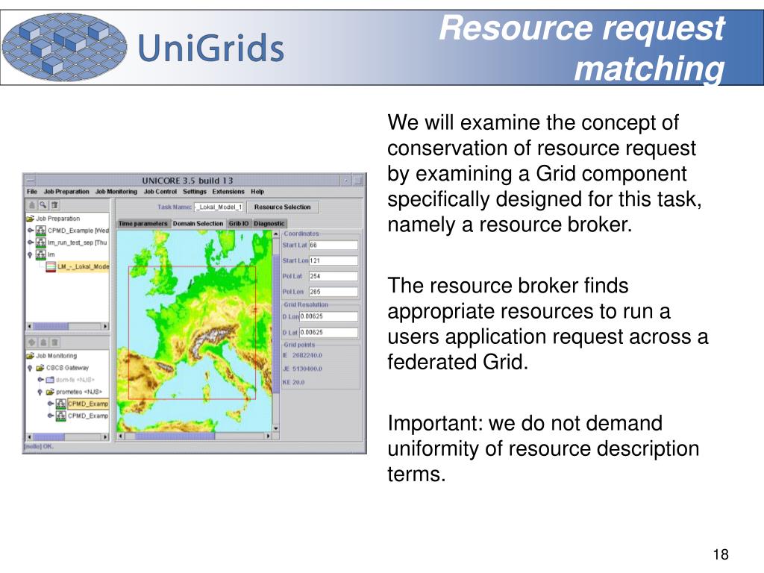
Task: Click the Pol Lon field
Action: (334, 292)
